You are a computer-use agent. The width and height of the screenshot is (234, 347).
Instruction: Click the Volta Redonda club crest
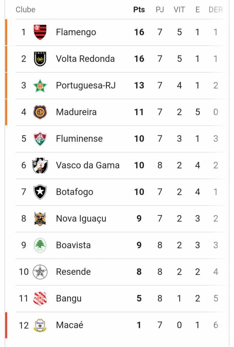pyautogui.click(x=40, y=59)
